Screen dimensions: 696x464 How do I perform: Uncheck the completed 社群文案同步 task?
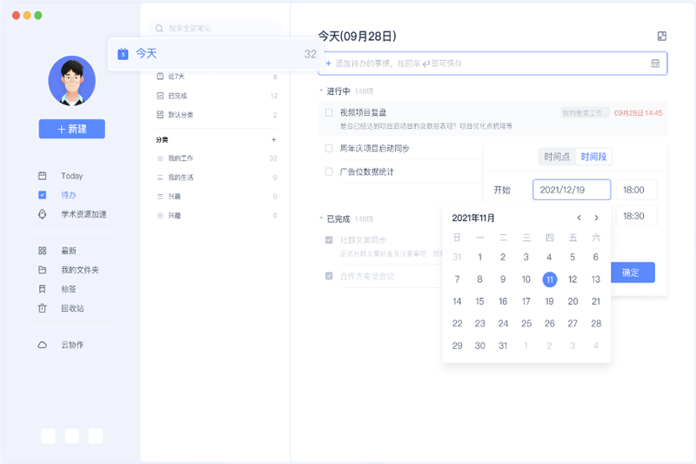click(329, 240)
